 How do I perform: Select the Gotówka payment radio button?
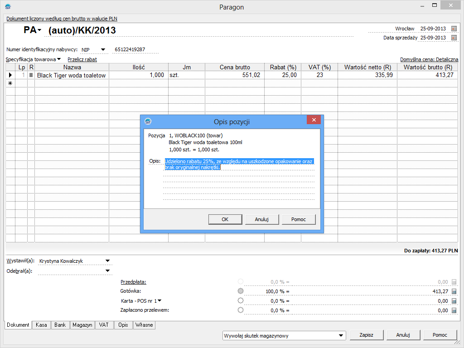241,291
